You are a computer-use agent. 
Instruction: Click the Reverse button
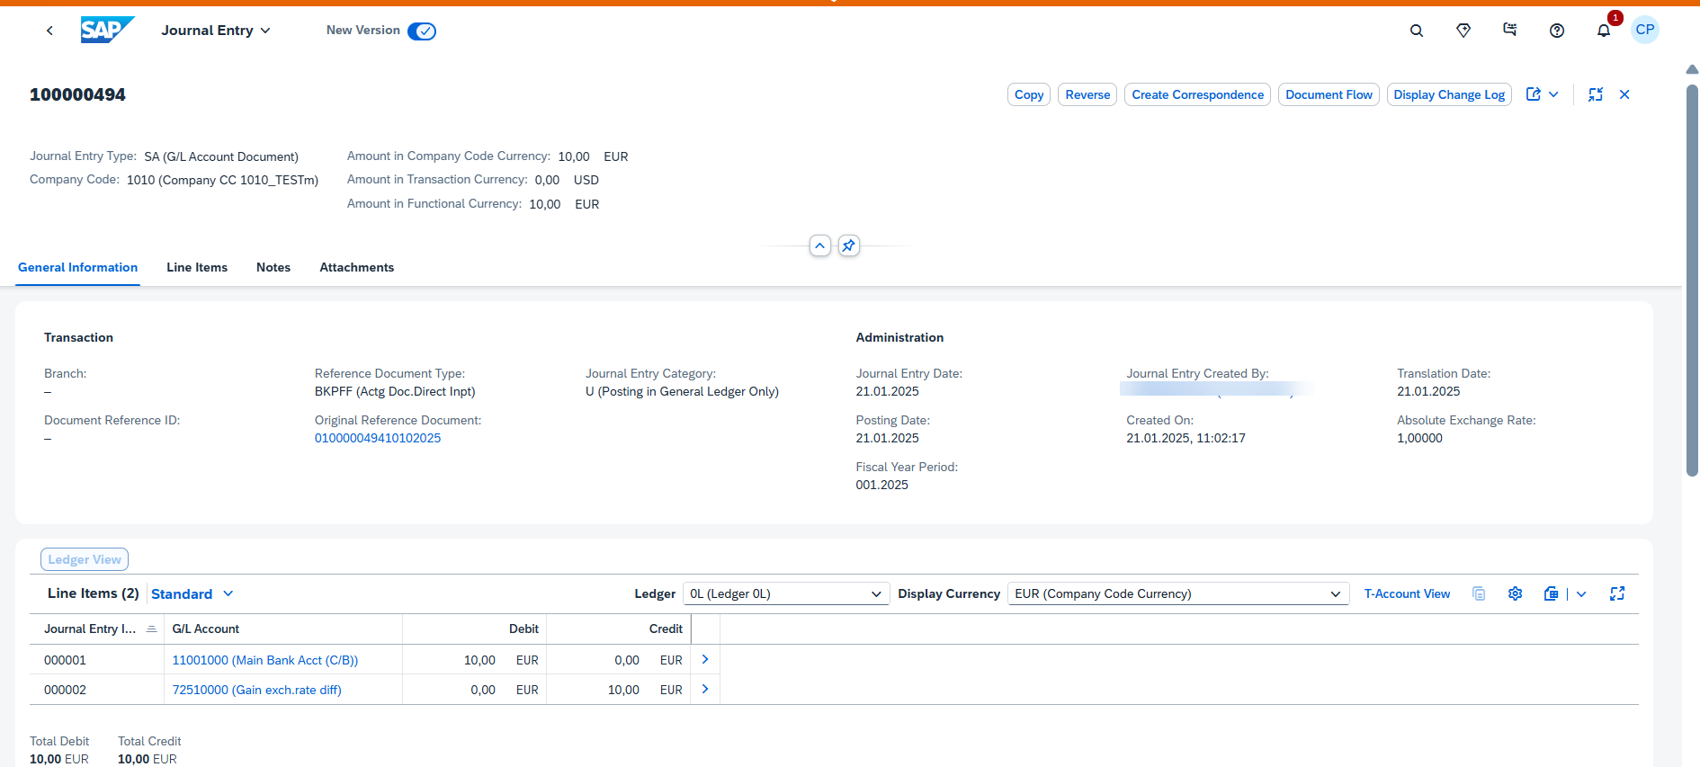(1087, 94)
